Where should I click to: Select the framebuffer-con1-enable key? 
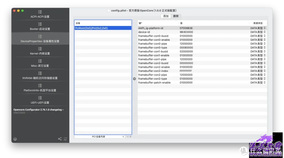[x=154, y=55]
